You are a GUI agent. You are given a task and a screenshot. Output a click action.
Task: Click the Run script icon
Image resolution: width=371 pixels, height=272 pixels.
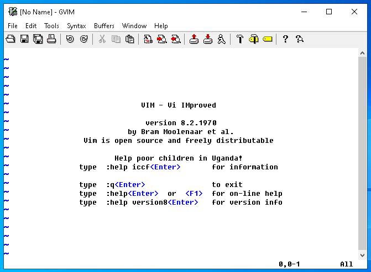point(222,39)
